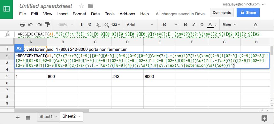
Task: Redo the last action
Action: 39,25
